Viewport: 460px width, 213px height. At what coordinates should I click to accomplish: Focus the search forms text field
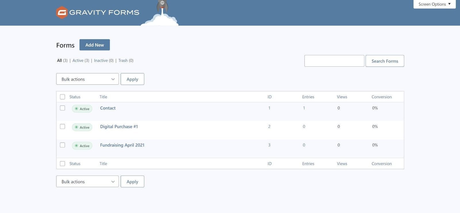(x=334, y=61)
